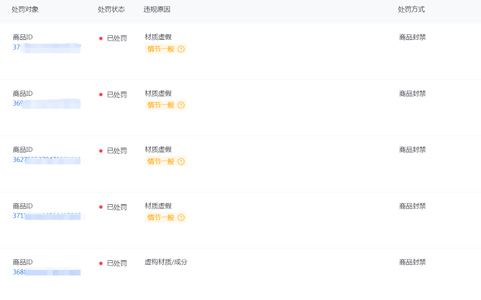Screen dimensions: 481x300
Task: Click 商品封禁 in the first row
Action: (412, 37)
